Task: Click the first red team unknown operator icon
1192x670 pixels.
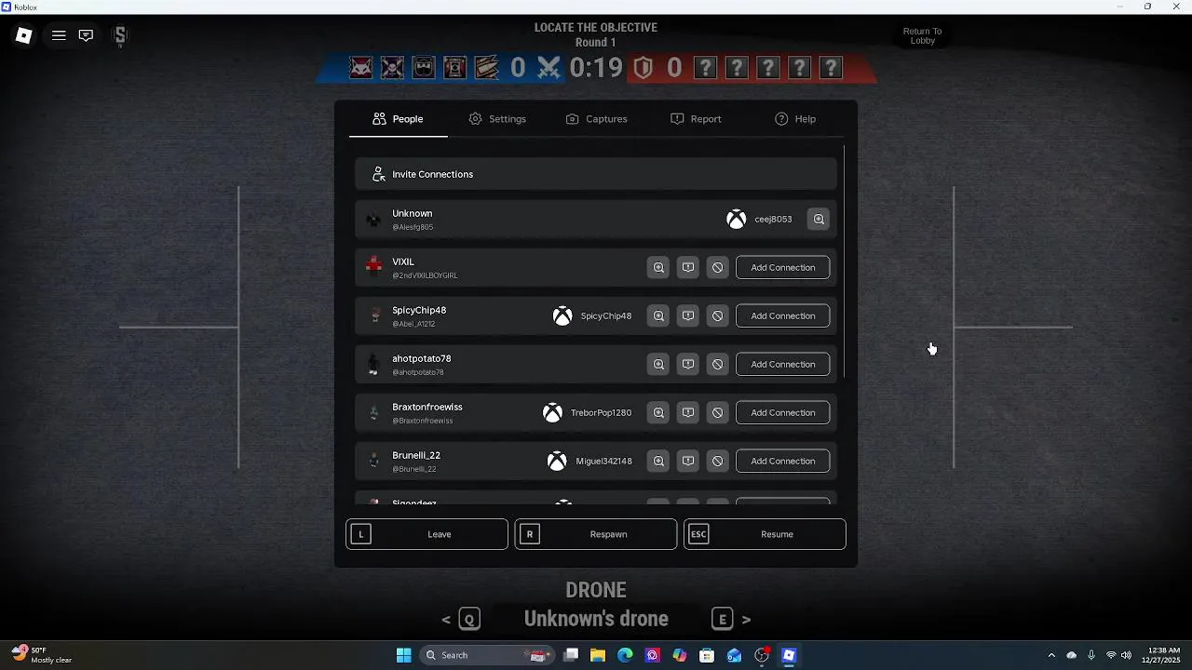Action: point(706,68)
